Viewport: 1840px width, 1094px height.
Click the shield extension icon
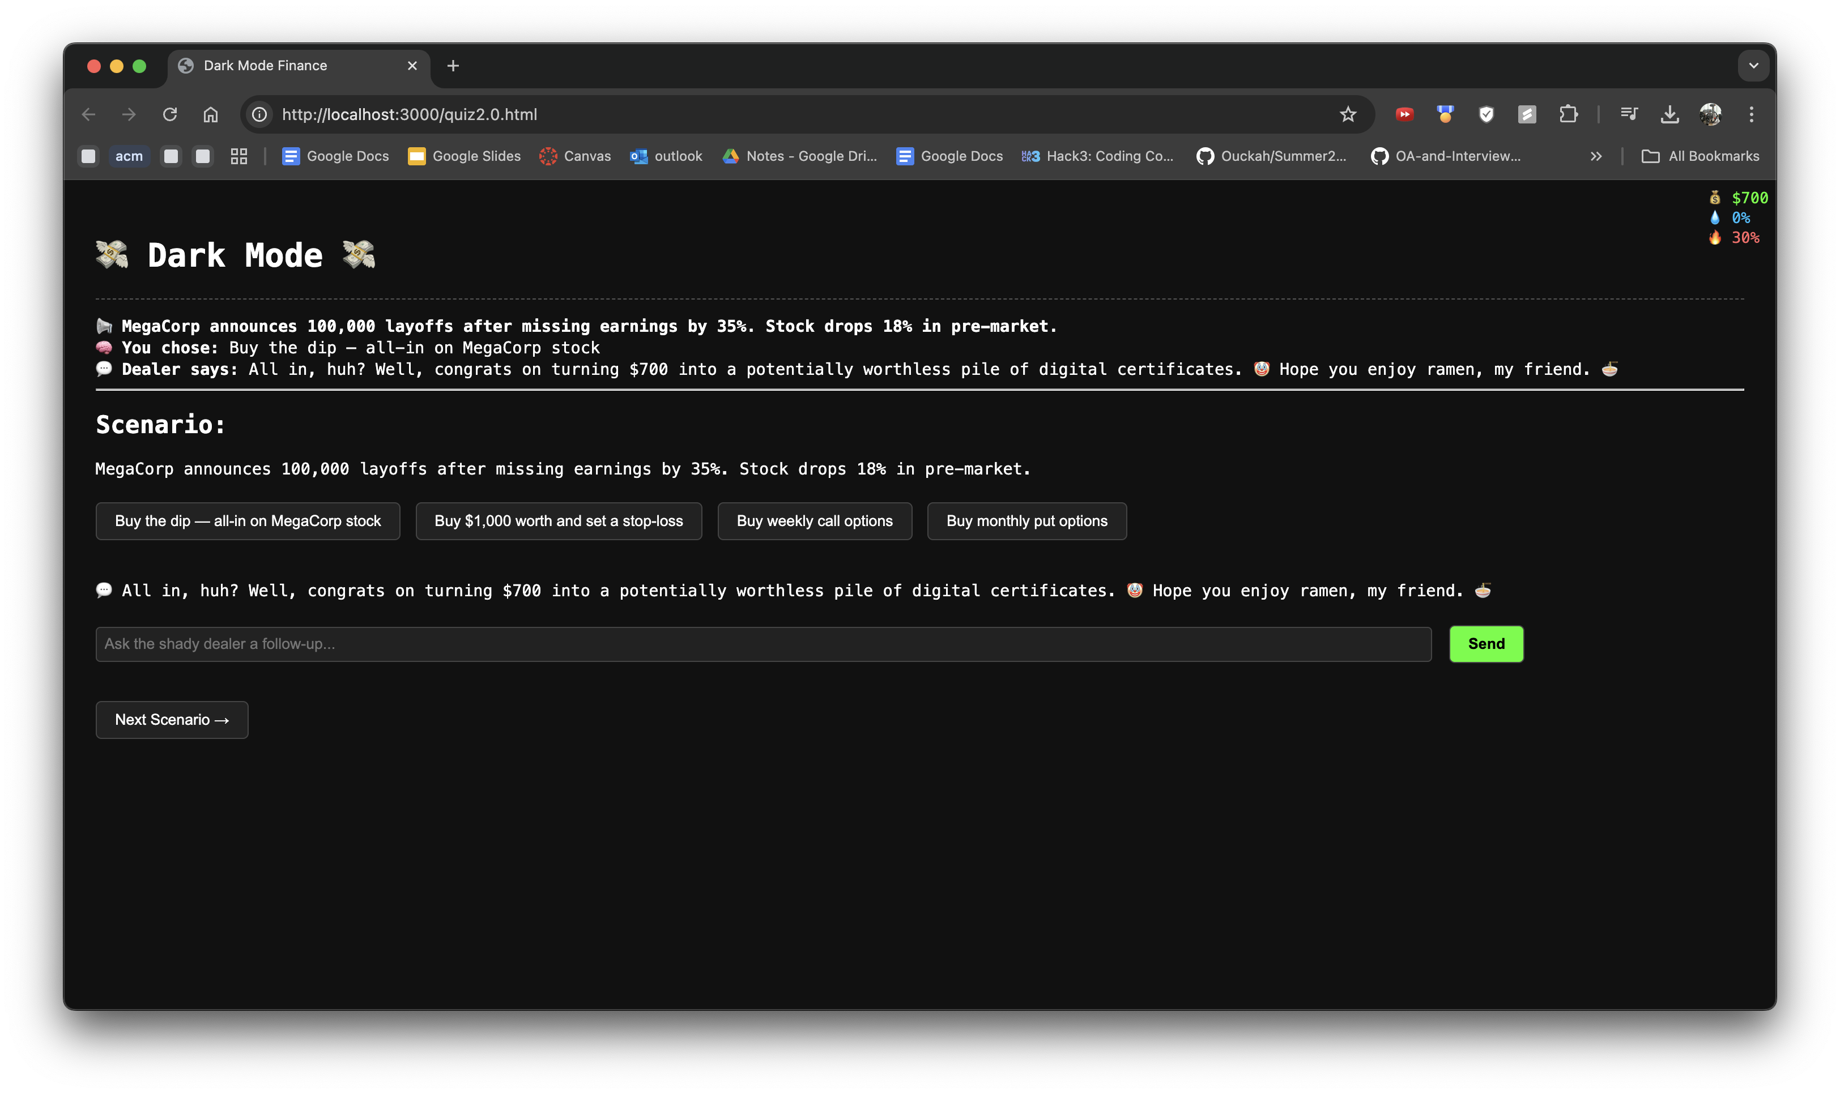(1486, 114)
